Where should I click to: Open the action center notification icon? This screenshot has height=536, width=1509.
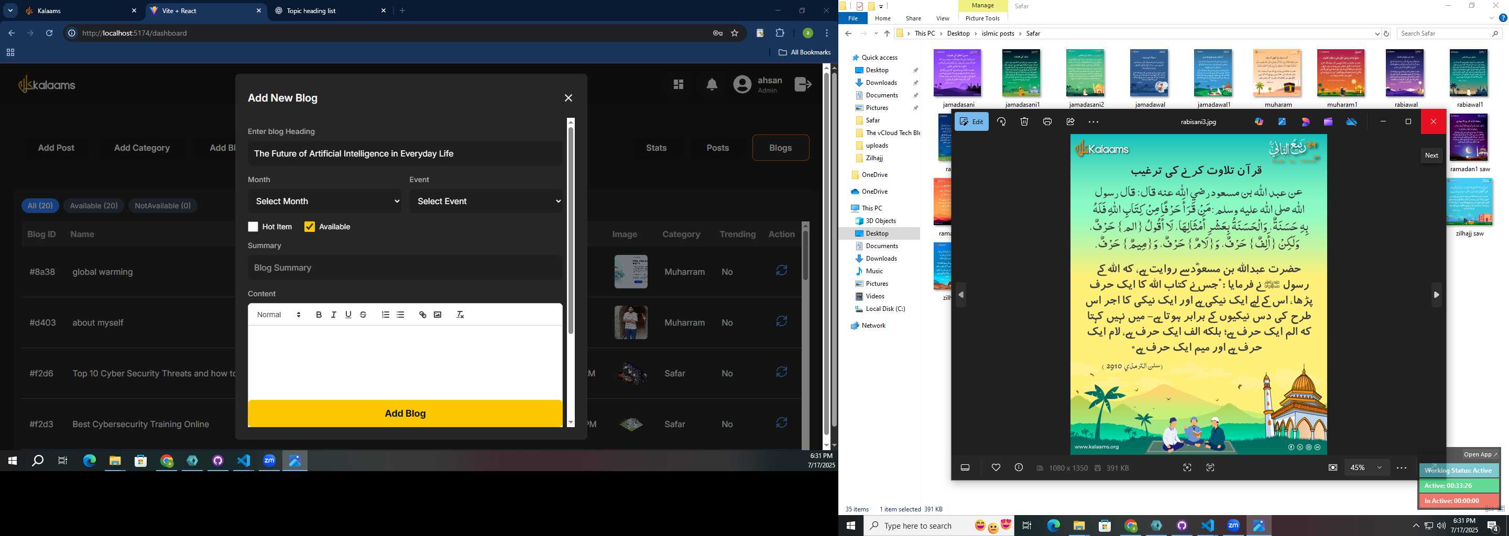pyautogui.click(x=1493, y=526)
